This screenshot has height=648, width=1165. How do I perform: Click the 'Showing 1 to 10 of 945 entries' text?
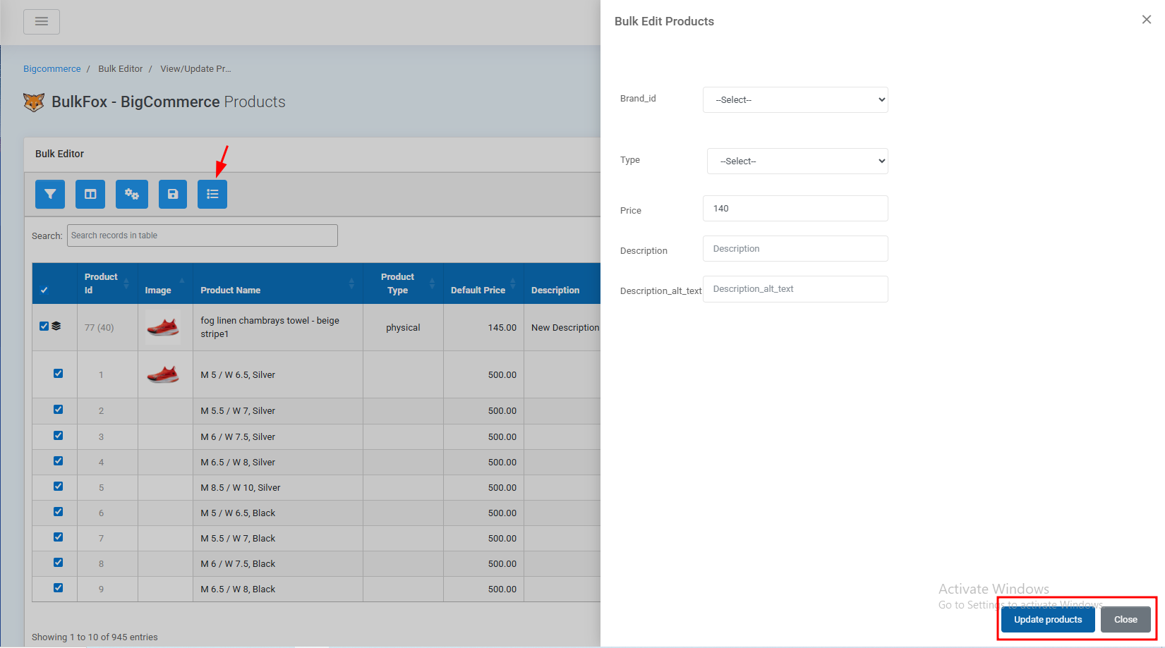pyautogui.click(x=95, y=637)
